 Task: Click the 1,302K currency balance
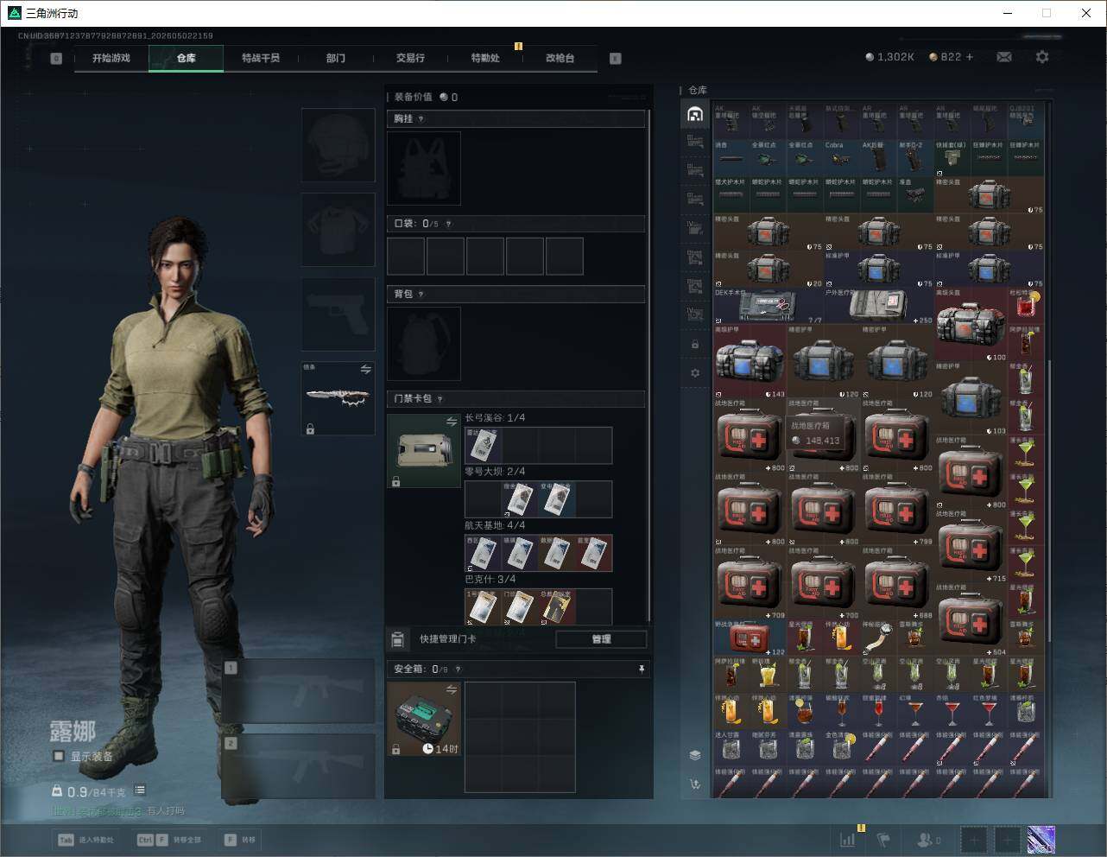point(889,57)
